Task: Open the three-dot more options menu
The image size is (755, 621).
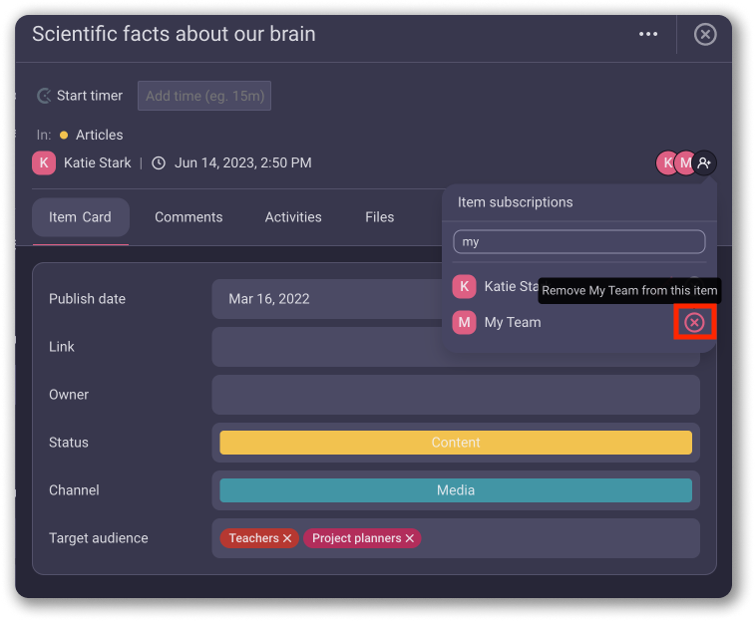Action: [x=648, y=35]
